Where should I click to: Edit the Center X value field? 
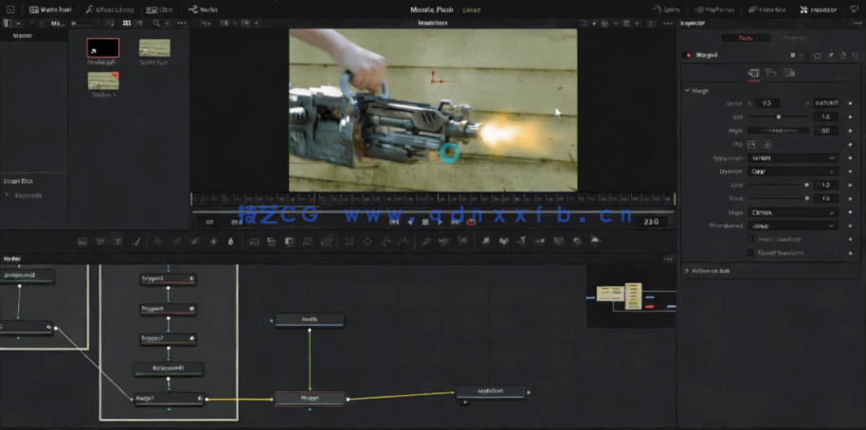point(767,103)
